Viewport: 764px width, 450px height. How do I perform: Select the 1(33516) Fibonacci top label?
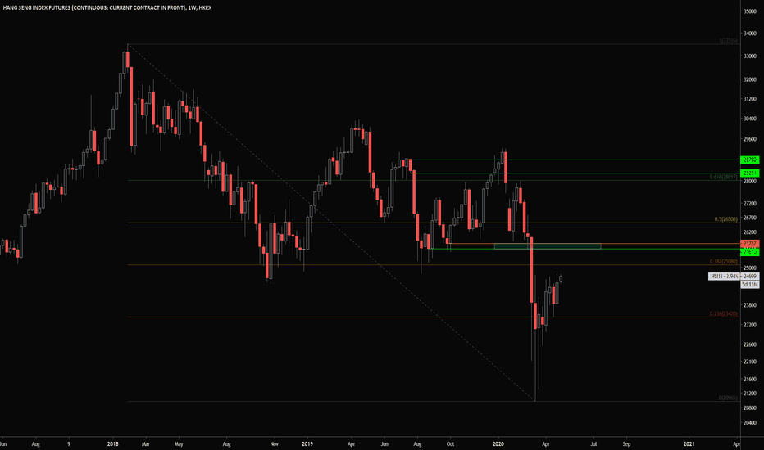728,41
